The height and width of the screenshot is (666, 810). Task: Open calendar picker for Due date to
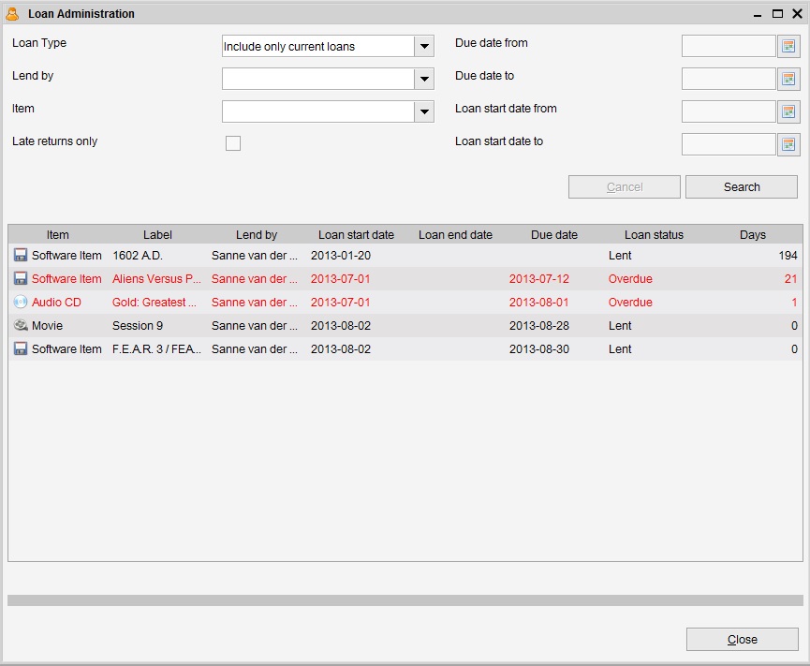(788, 79)
